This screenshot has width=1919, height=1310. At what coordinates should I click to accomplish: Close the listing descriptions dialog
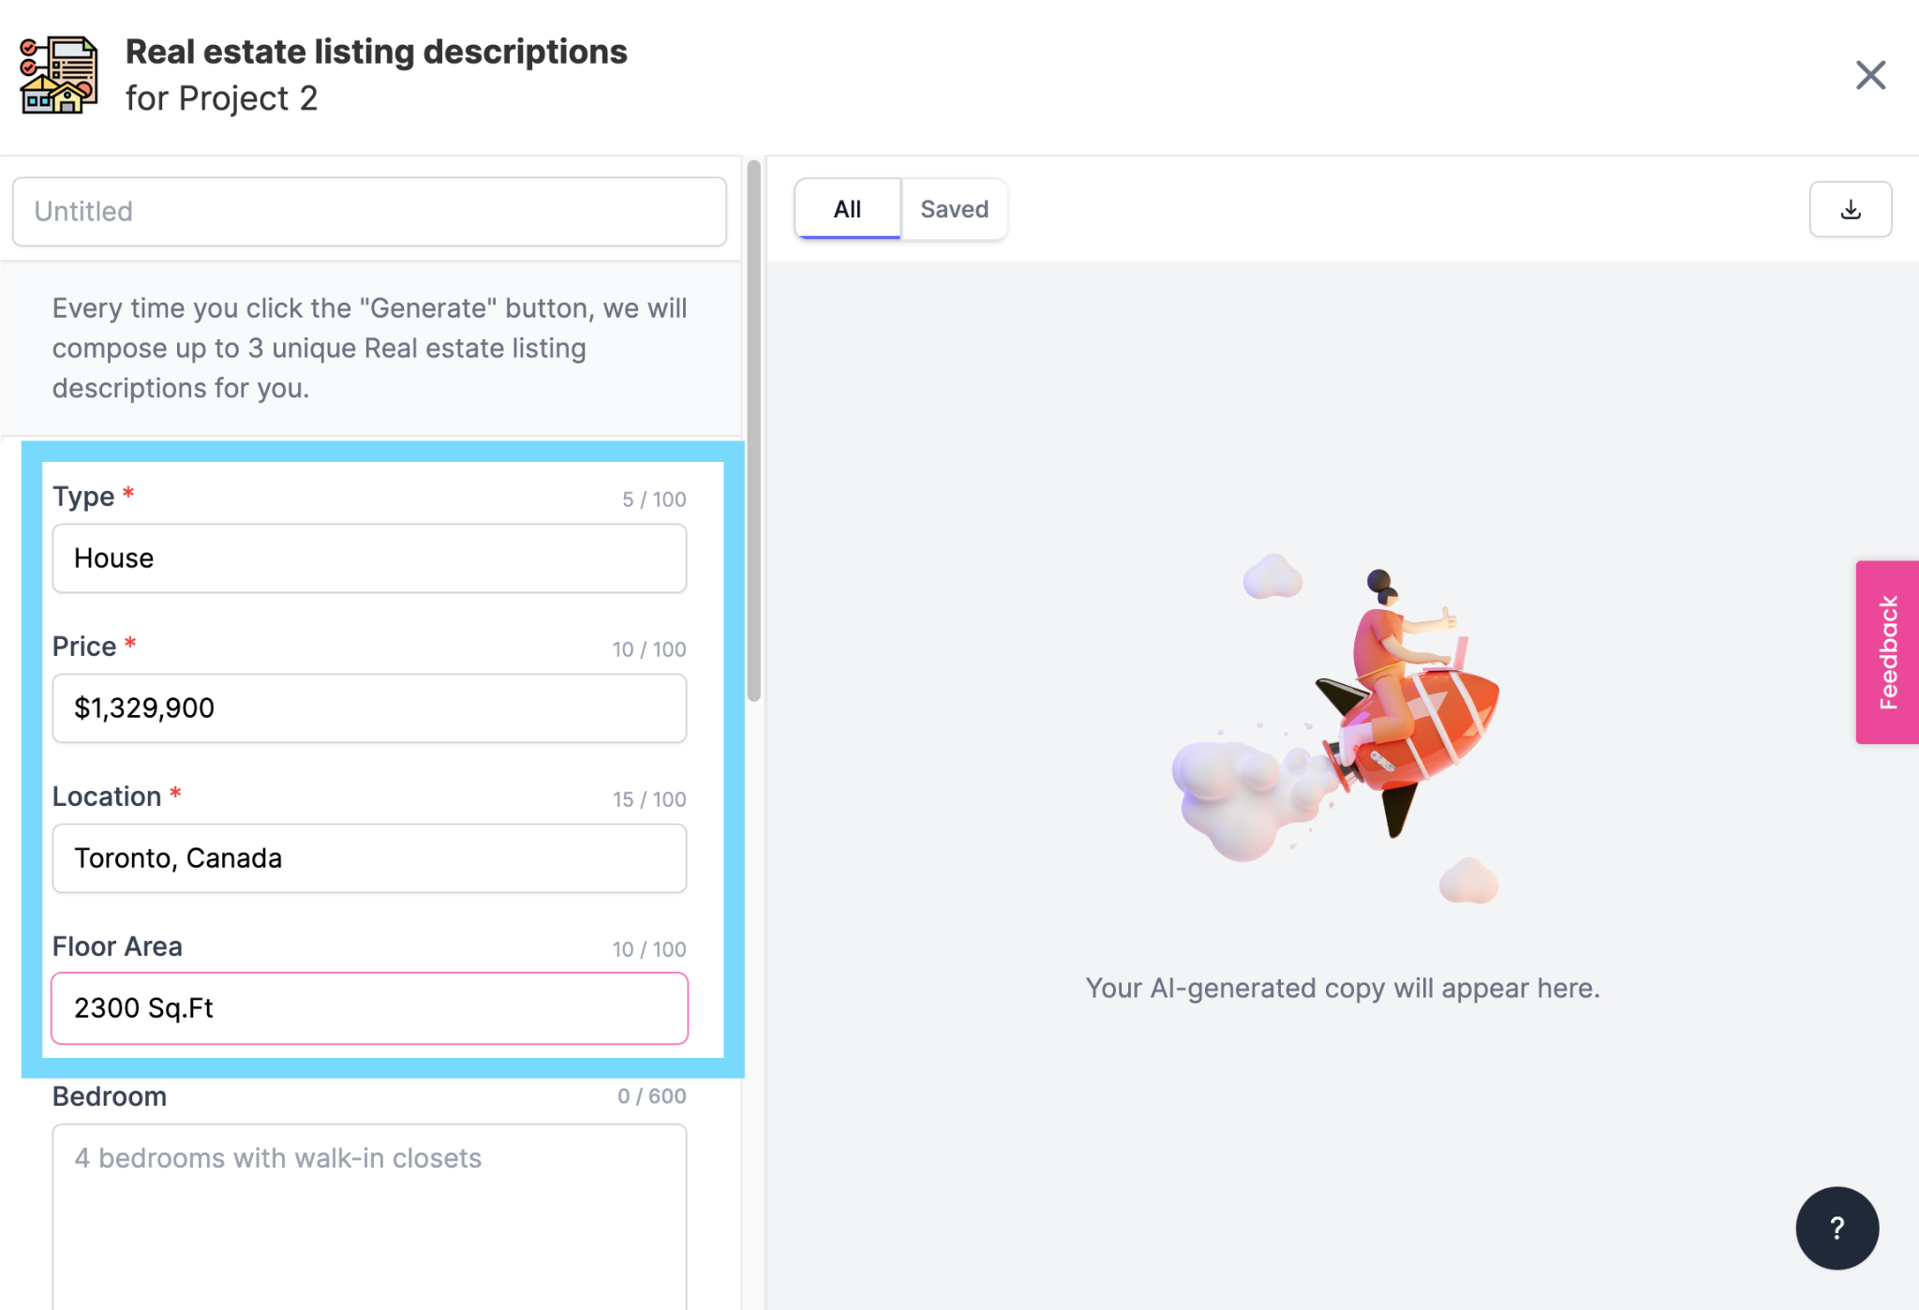pyautogui.click(x=1869, y=75)
